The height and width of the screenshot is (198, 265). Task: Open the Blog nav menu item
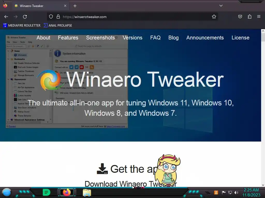173,38
